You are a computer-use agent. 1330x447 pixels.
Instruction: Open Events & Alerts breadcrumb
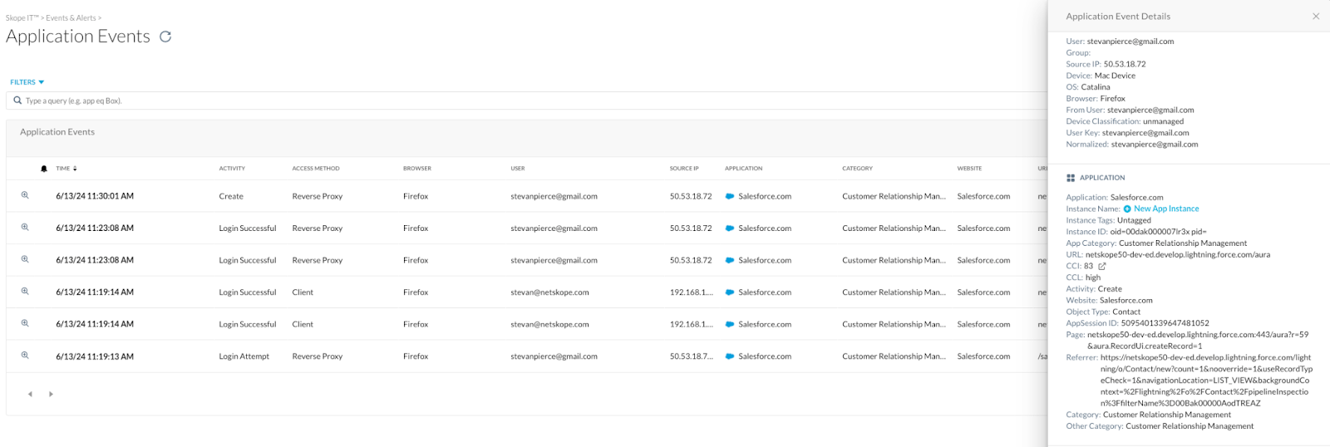coord(71,18)
